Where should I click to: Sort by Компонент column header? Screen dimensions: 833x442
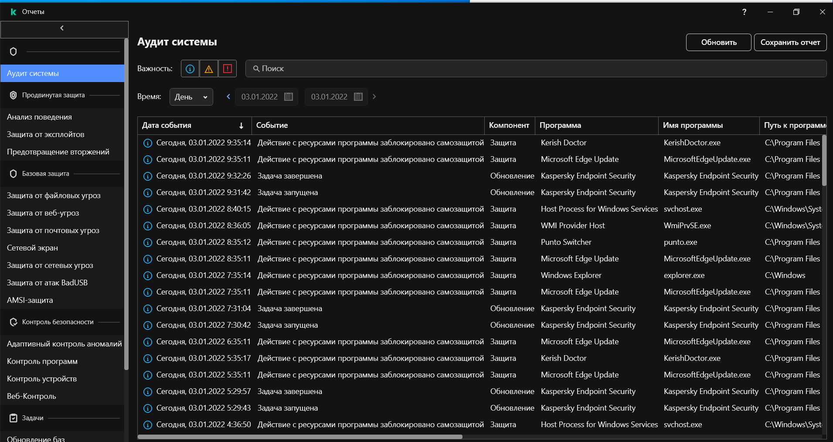pyautogui.click(x=510, y=125)
